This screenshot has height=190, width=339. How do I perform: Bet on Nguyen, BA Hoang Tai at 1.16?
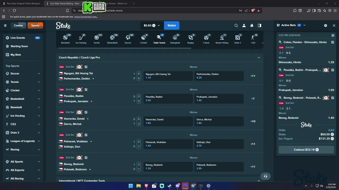click(168, 76)
